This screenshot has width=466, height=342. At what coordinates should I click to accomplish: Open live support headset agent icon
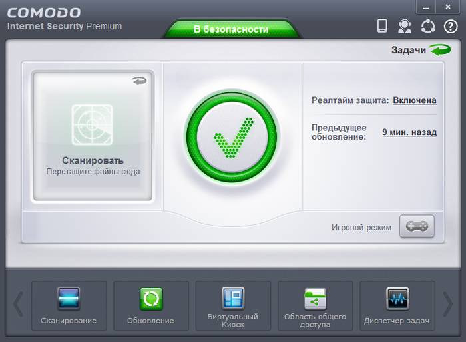[404, 26]
